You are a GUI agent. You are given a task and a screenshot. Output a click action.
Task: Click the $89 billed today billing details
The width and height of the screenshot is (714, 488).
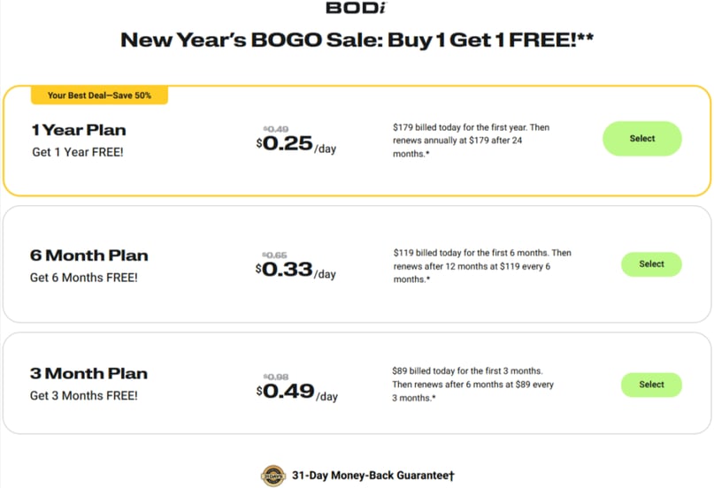pyautogui.click(x=473, y=385)
